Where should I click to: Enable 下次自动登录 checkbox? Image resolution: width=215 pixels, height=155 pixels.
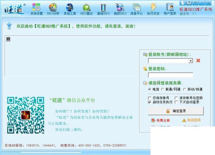pos(176,102)
